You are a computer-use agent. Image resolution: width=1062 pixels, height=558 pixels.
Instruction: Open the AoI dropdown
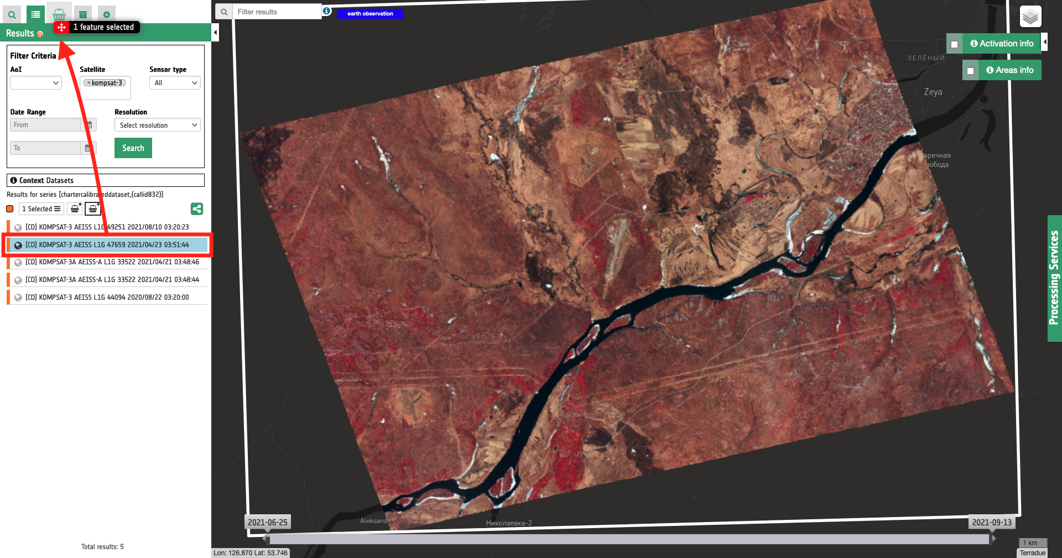pyautogui.click(x=36, y=83)
